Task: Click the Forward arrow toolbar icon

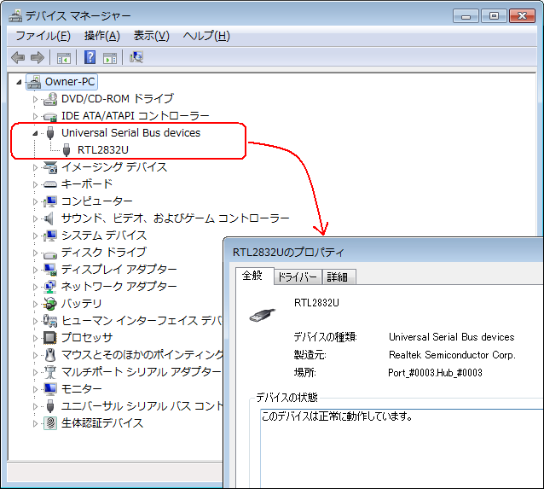Action: [x=38, y=57]
